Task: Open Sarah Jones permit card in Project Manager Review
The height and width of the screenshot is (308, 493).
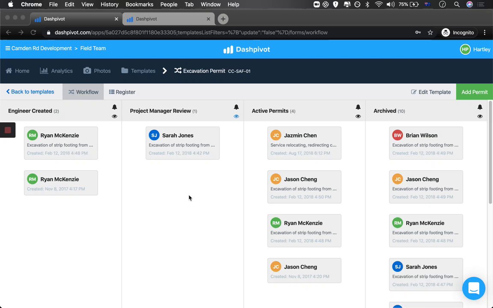Action: tap(182, 143)
